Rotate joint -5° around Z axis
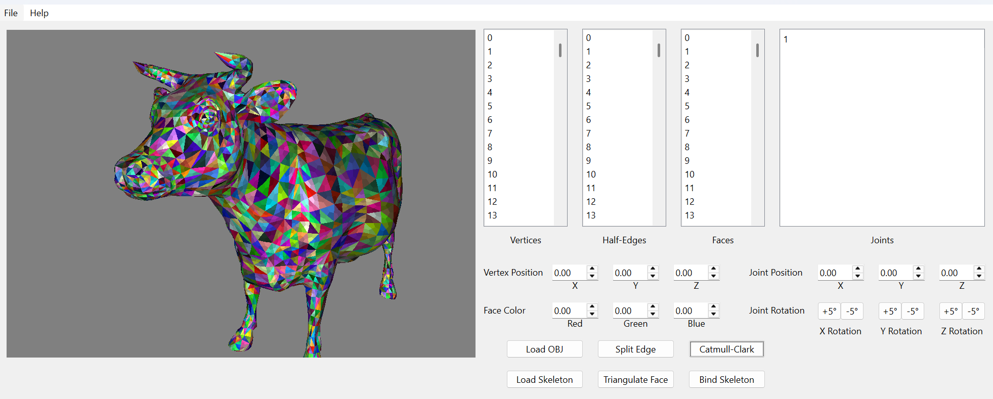This screenshot has width=993, height=399. tap(973, 311)
